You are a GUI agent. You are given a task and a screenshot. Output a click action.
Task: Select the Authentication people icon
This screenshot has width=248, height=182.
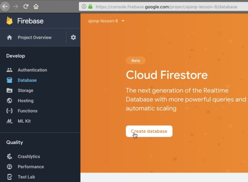(x=9, y=70)
